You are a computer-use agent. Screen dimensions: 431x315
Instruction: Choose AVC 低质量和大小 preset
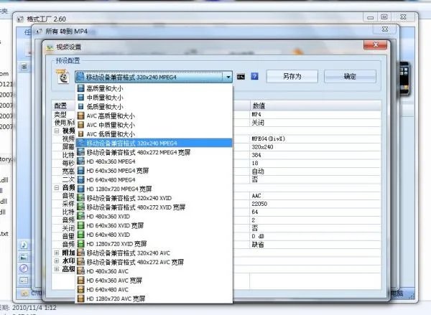click(x=154, y=134)
